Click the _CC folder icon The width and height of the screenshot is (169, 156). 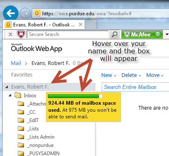(21, 112)
